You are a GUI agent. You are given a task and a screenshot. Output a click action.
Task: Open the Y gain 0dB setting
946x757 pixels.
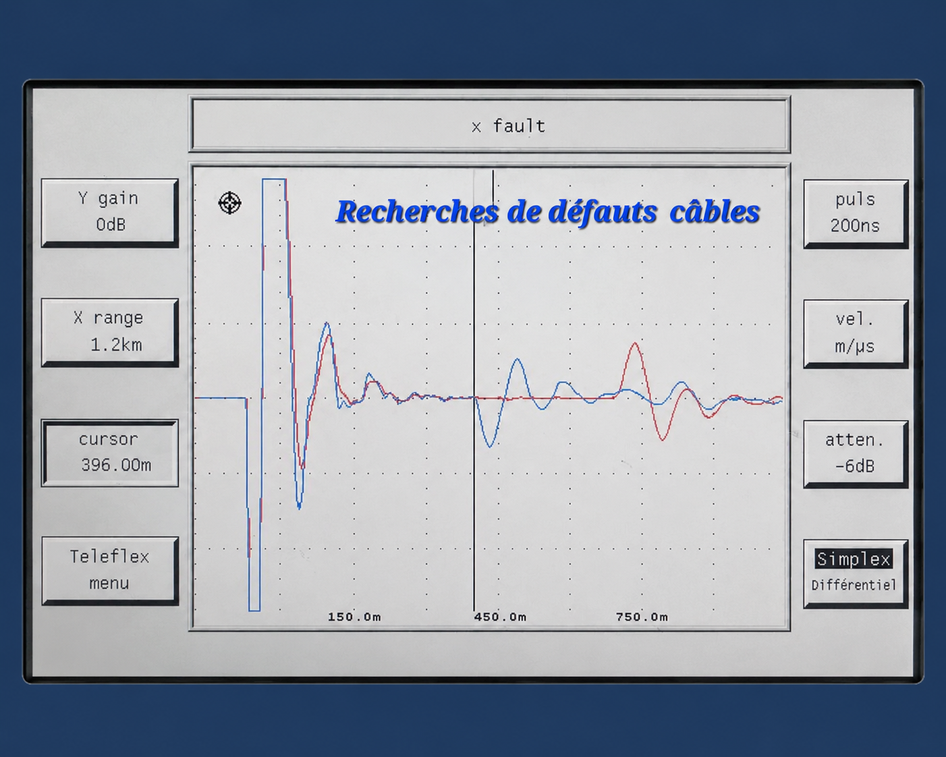(109, 213)
